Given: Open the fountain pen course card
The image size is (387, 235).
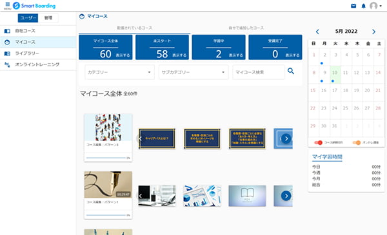Looking at the screenshot, I should 108,195.
